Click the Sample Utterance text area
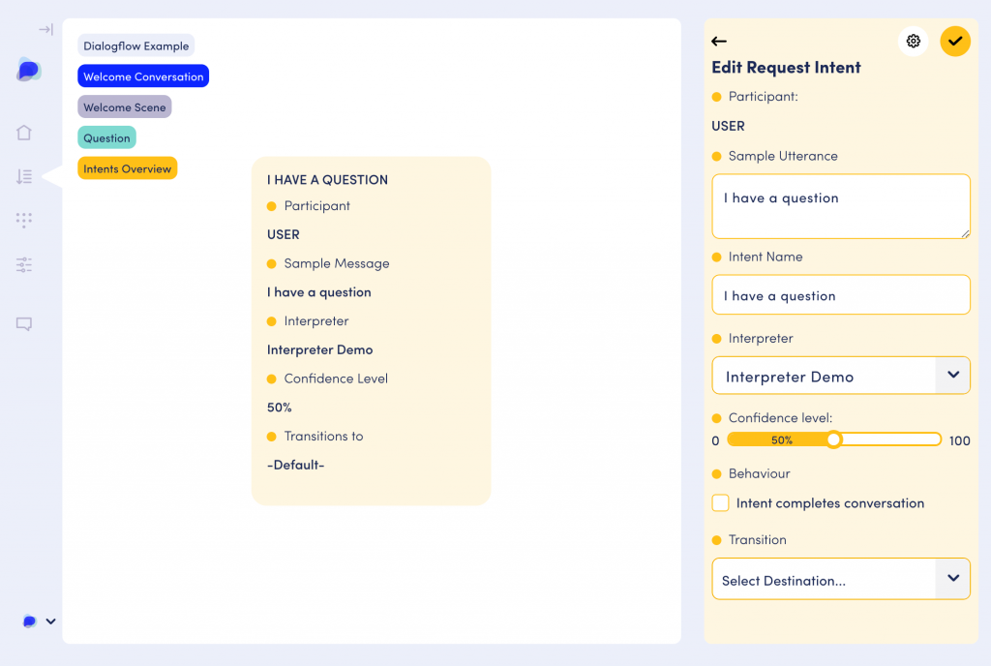 (841, 206)
